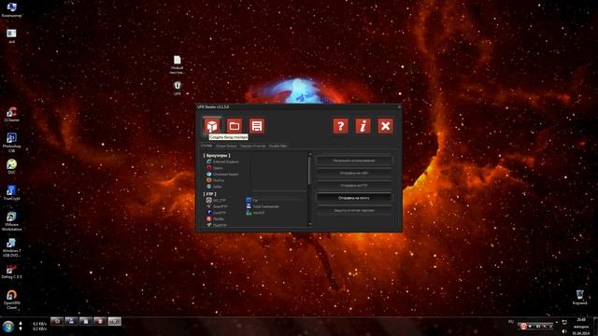This screenshot has width=598, height=336.
Task: Select the Компьютер desktop icon
Action: tap(11, 10)
